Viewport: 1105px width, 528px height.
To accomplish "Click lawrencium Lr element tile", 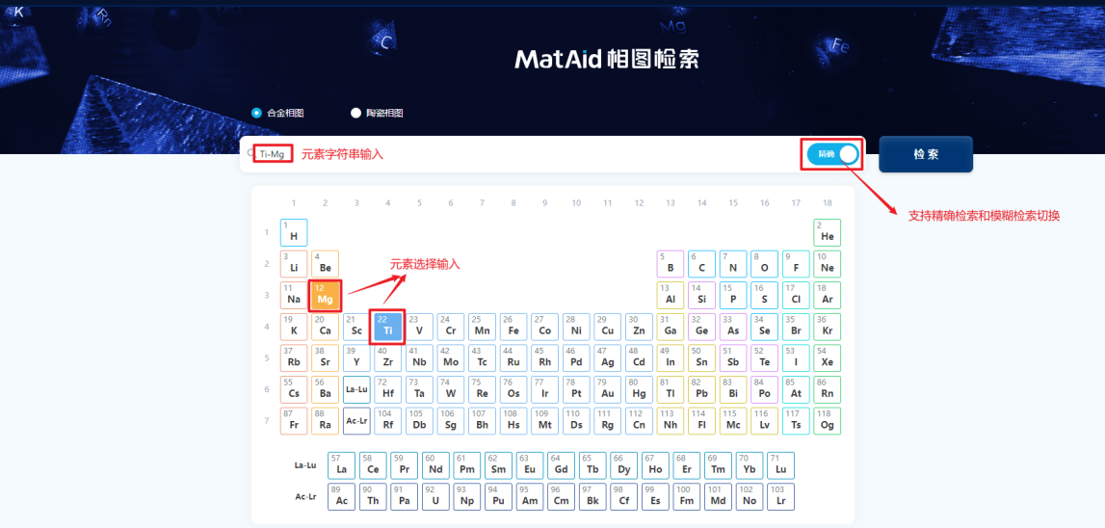I will pyautogui.click(x=780, y=496).
